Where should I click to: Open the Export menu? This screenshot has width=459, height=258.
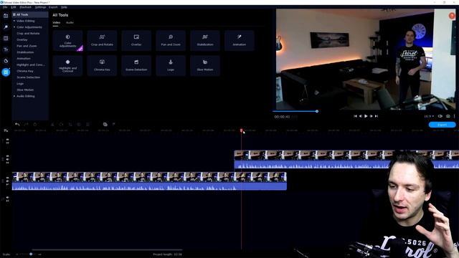coord(53,7)
